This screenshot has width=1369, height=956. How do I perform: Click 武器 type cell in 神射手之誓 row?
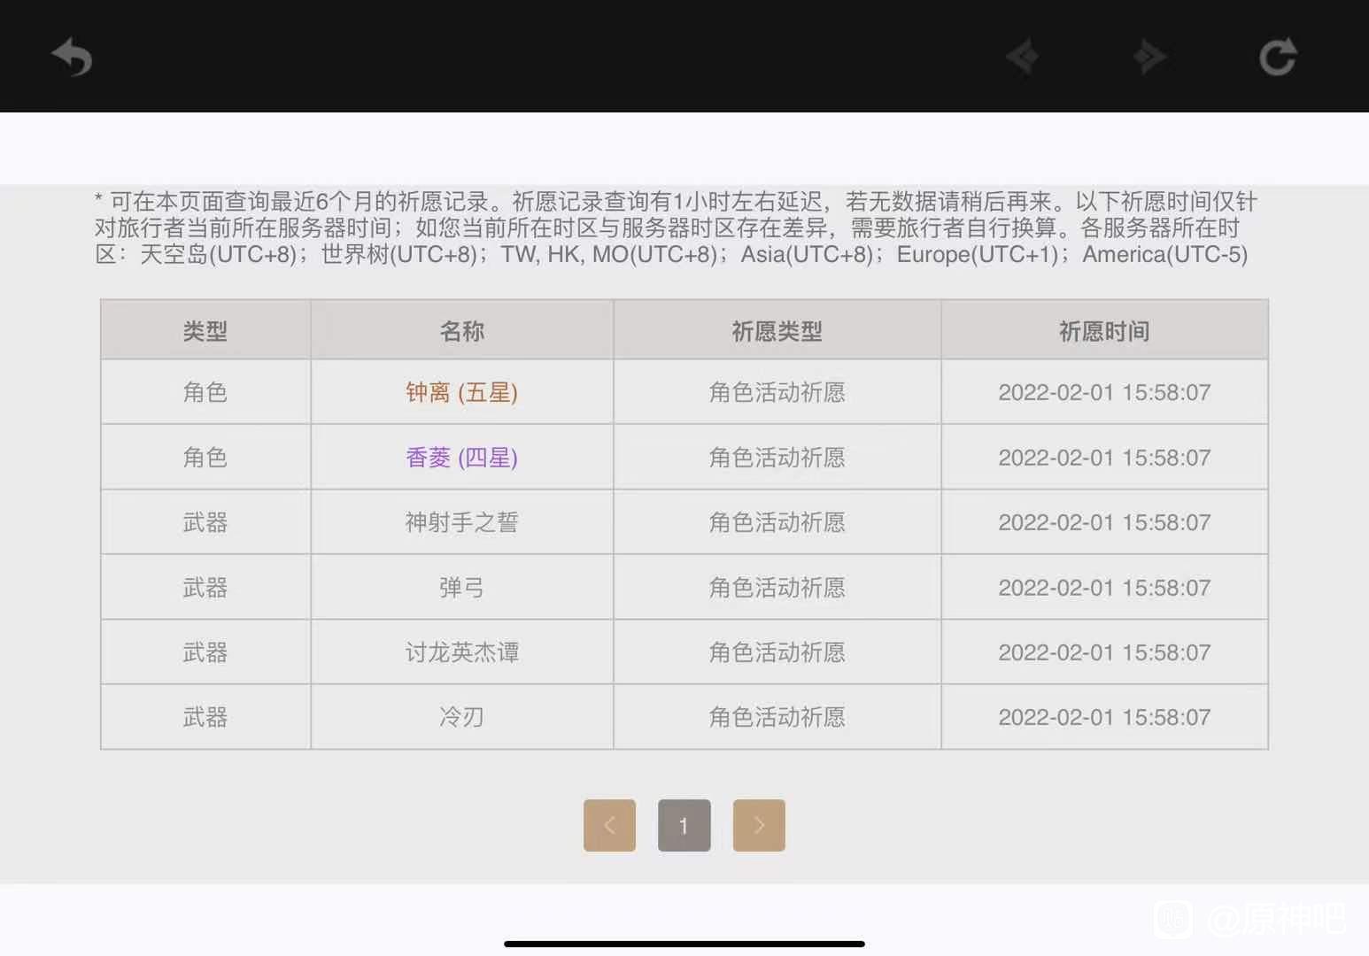point(205,522)
